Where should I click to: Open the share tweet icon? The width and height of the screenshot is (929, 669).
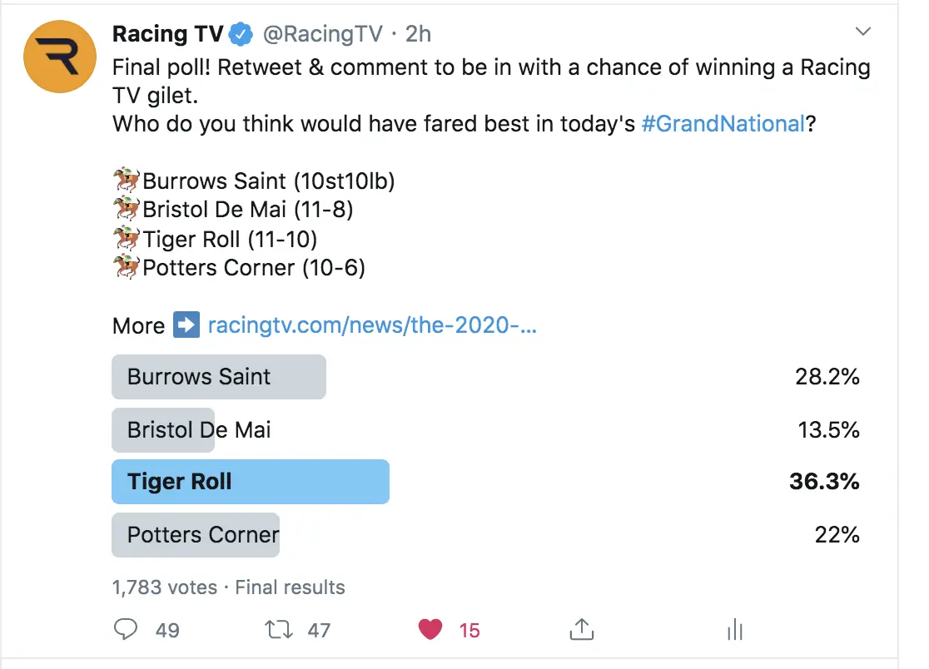[x=580, y=630]
